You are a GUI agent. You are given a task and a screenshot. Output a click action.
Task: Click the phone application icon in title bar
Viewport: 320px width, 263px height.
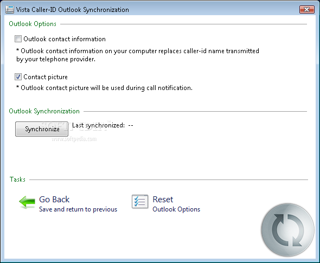tap(10, 10)
